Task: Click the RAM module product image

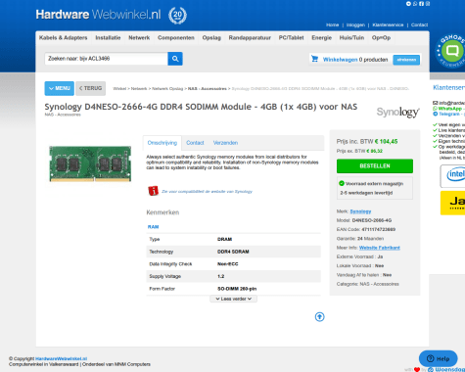Action: click(90, 163)
